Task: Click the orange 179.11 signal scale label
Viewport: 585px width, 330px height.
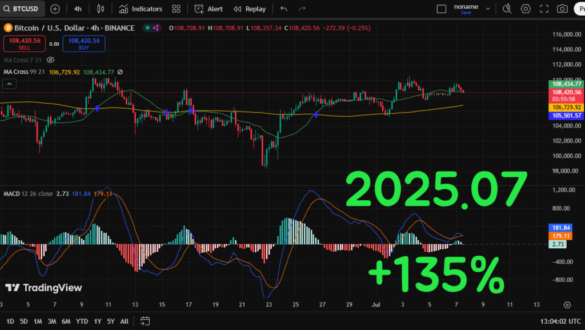Action: 561,236
